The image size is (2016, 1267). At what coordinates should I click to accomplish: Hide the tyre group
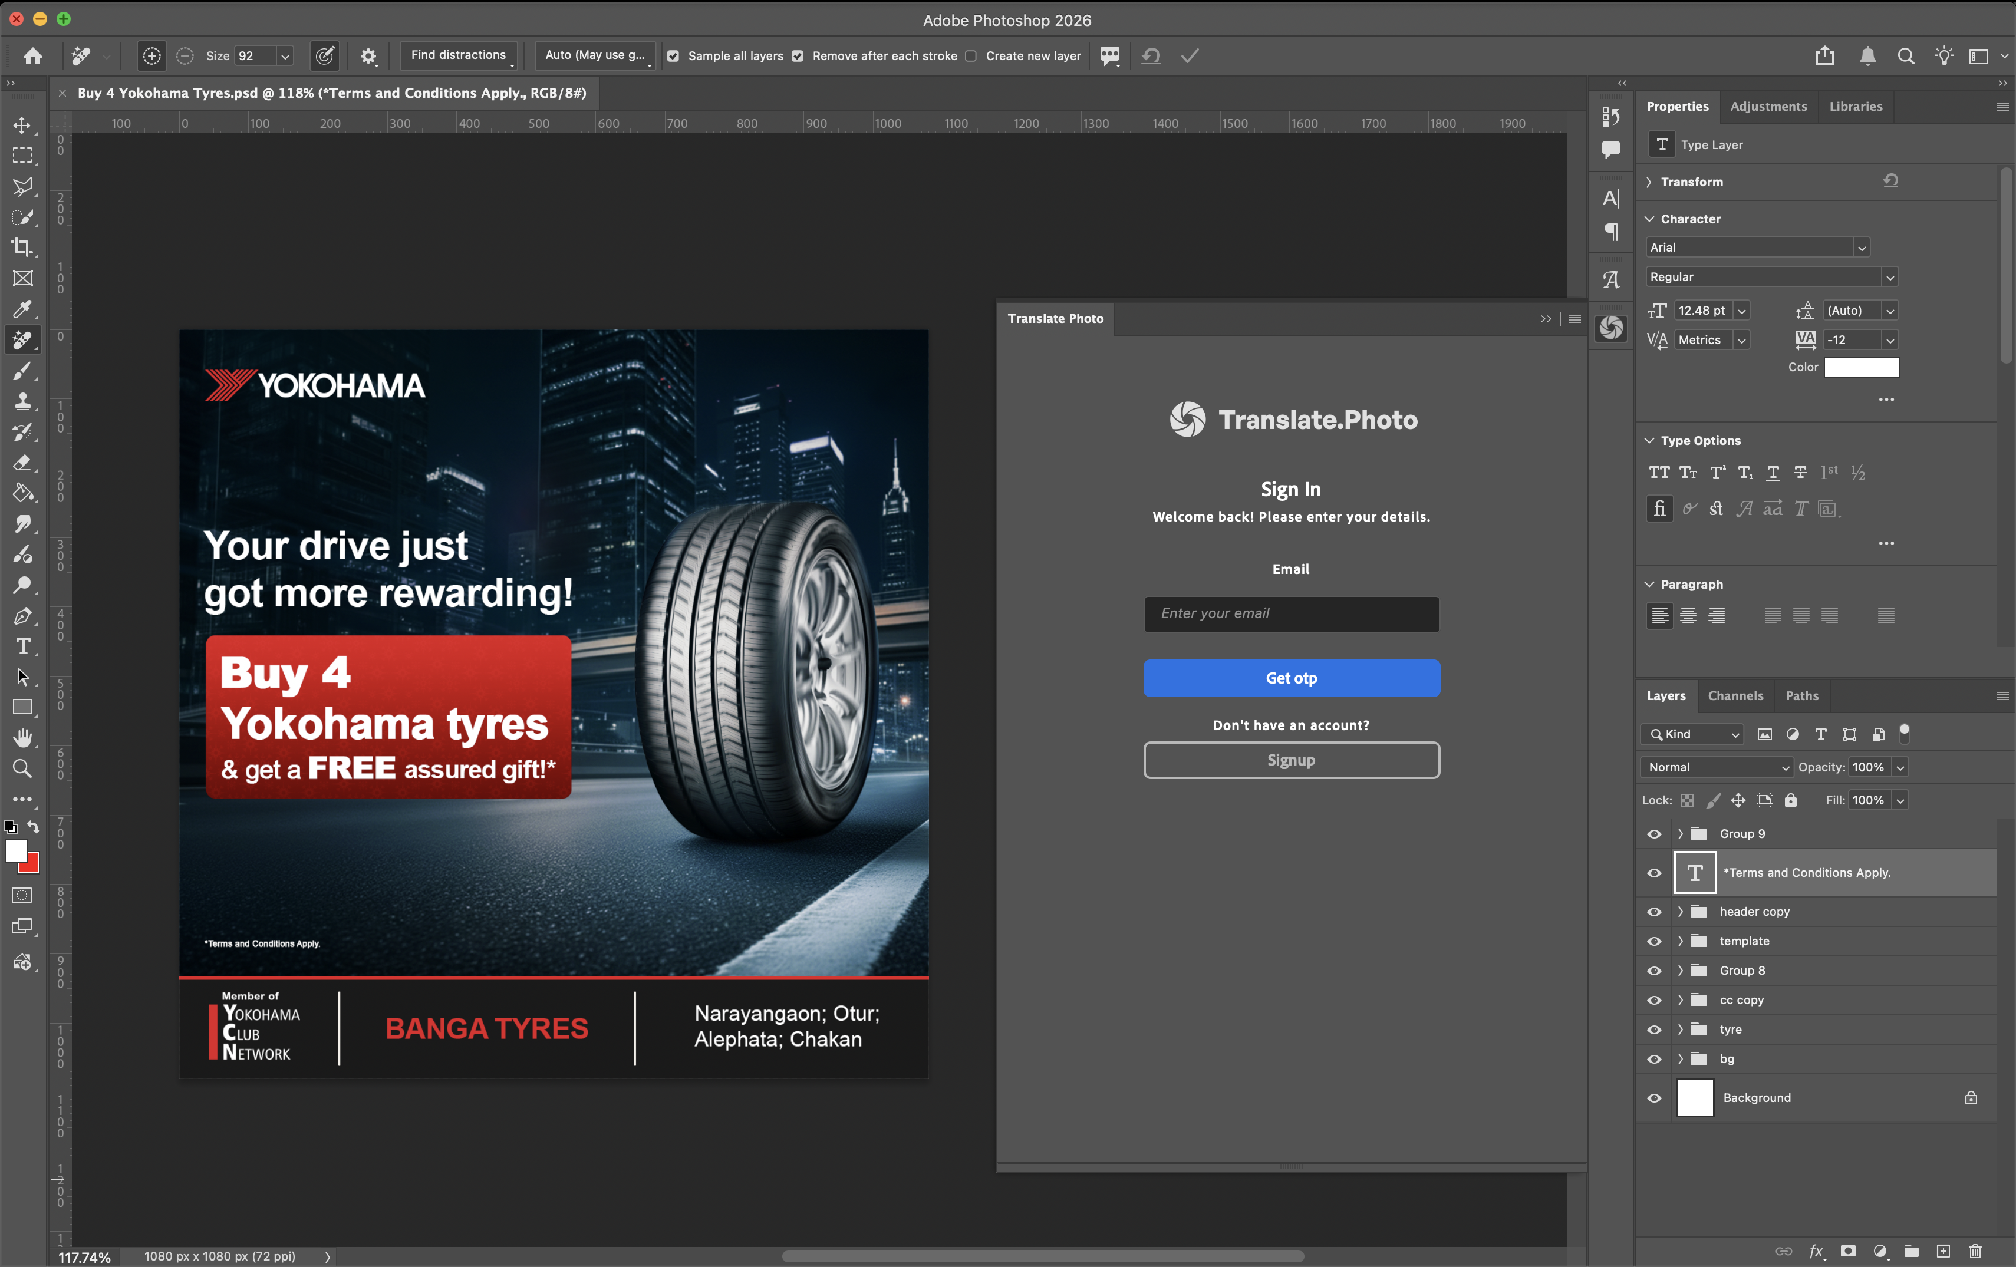coord(1653,1030)
